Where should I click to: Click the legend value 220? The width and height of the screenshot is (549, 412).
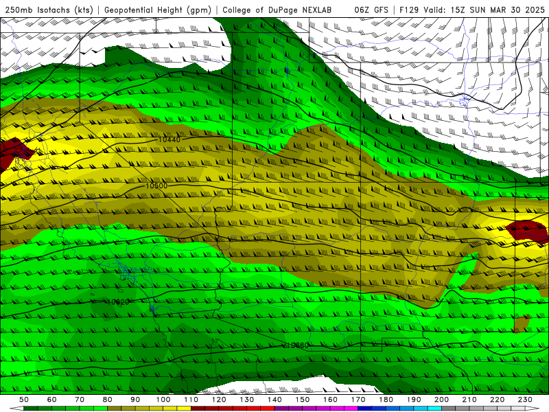point(497,400)
